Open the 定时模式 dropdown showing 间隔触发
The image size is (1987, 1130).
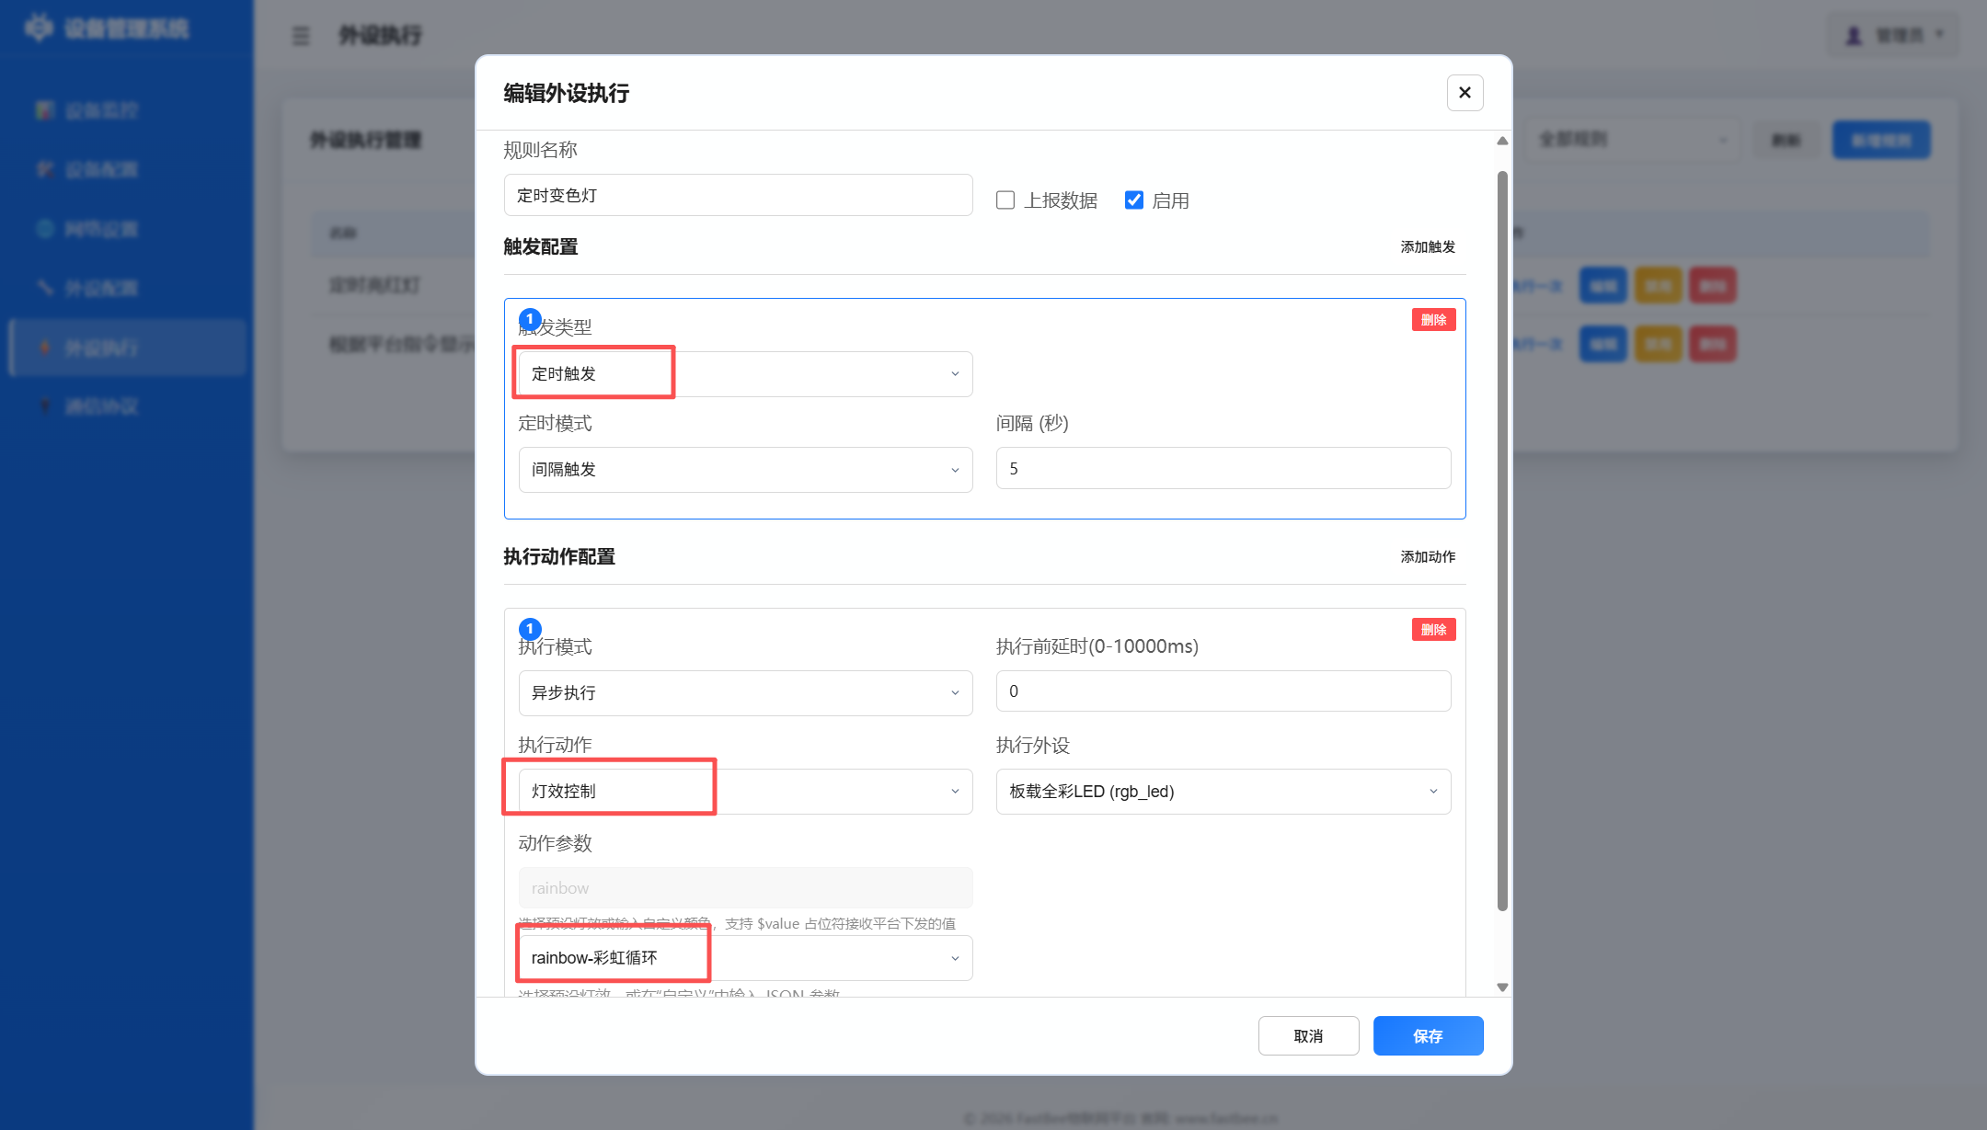coord(745,470)
